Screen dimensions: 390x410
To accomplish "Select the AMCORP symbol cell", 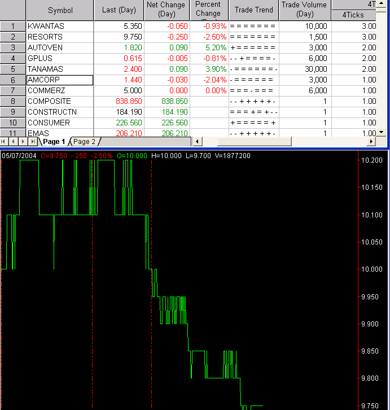I will click(60, 80).
